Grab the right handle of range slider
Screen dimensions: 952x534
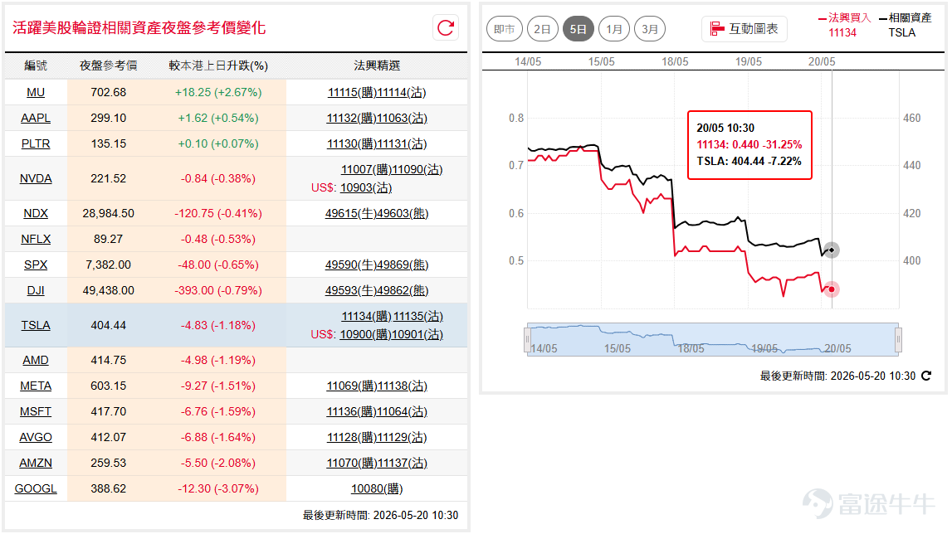898,340
